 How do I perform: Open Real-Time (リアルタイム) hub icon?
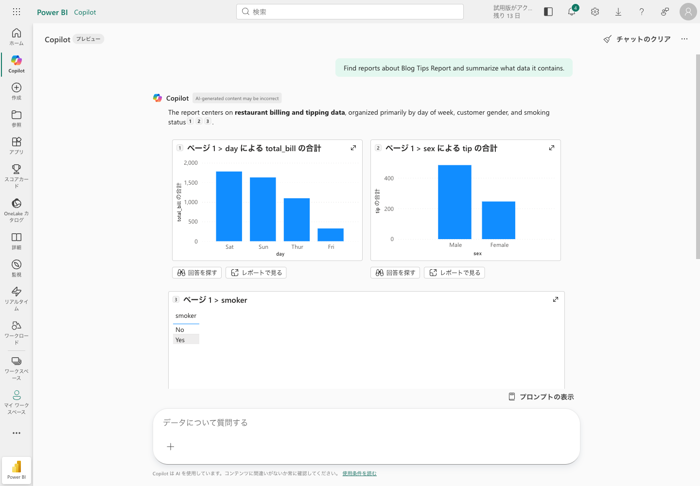pos(17,298)
